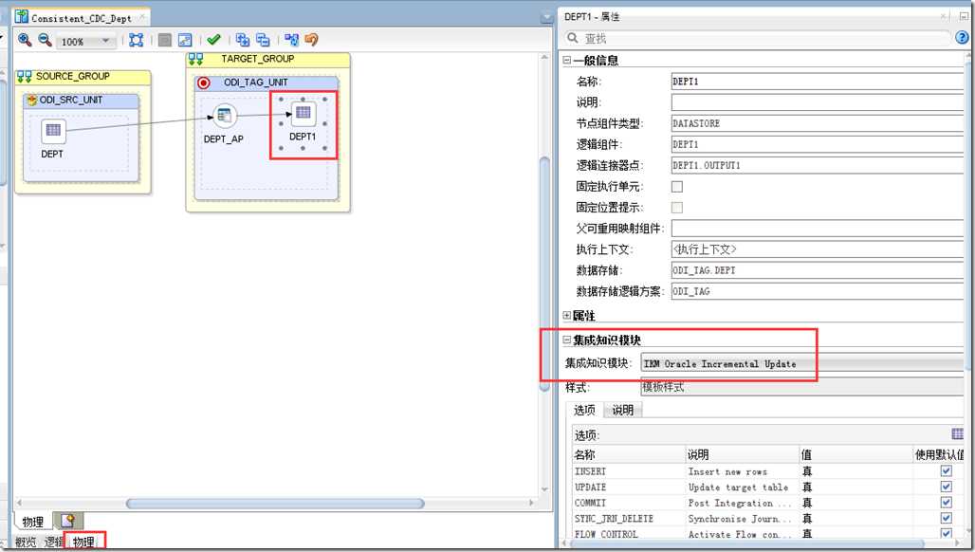Open the IKM Oracle Incremental Update dropdown
The image size is (975, 552).
point(802,363)
